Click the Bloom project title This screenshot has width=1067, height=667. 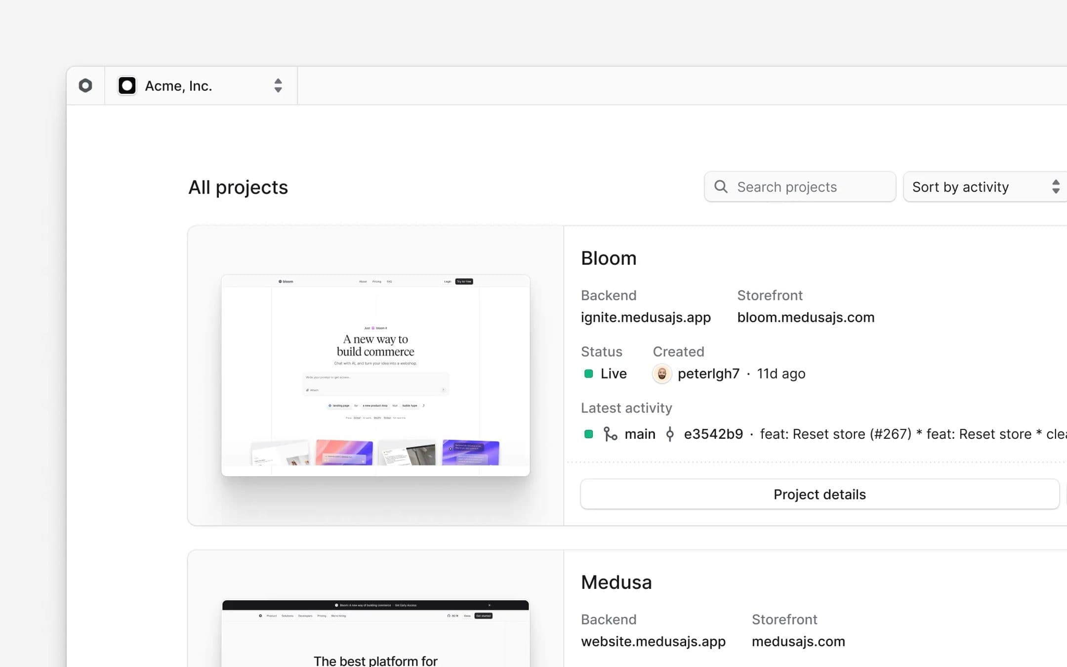click(x=609, y=258)
